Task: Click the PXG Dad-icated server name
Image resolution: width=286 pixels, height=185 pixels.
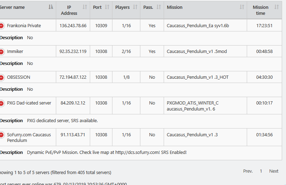Action: (x=29, y=103)
